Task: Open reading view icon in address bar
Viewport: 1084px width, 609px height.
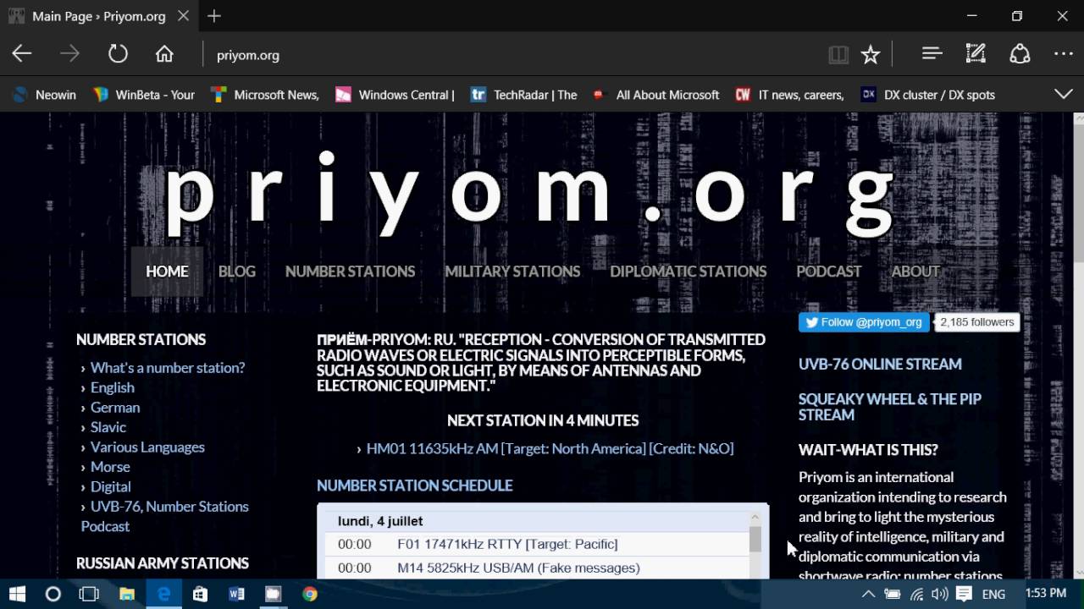Action: 838,55
